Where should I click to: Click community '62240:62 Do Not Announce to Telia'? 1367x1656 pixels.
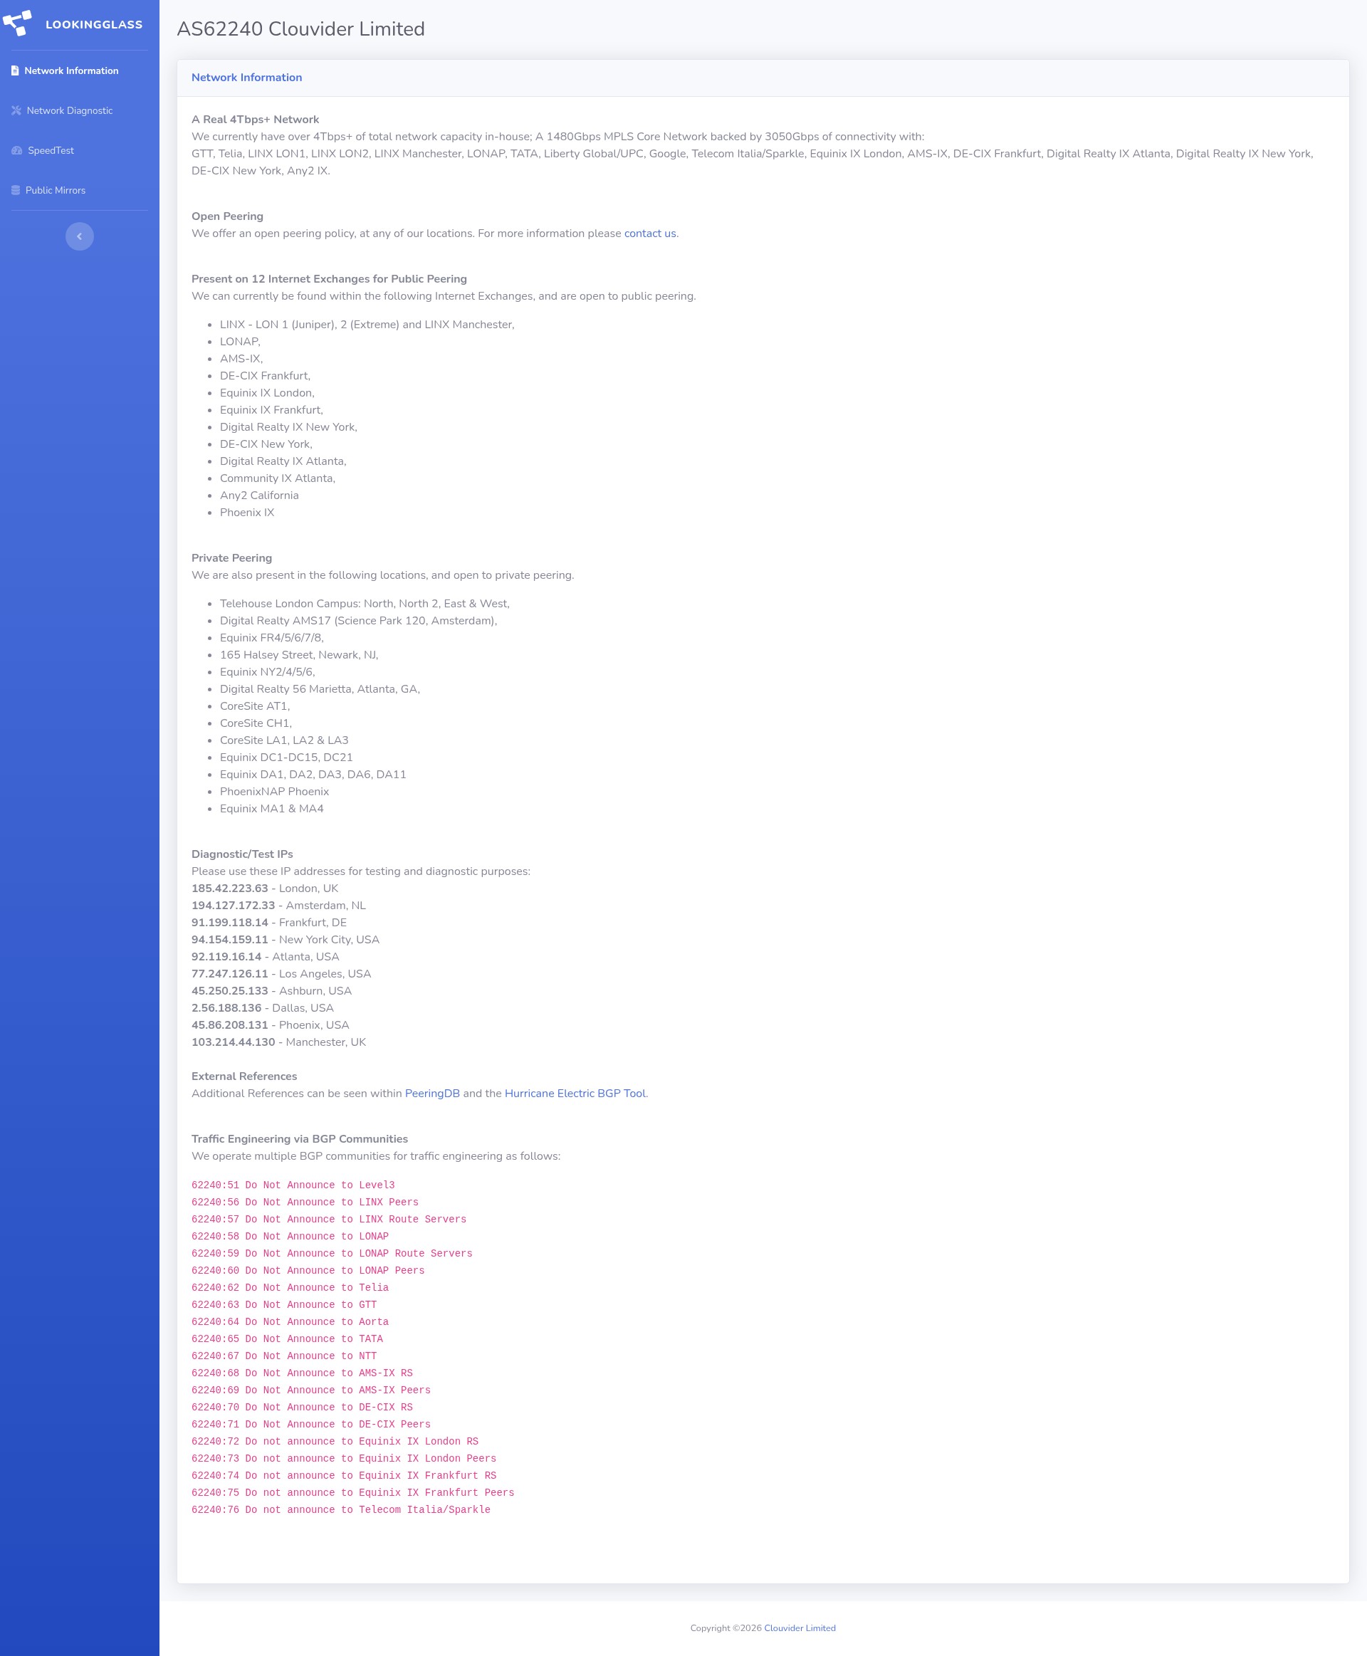click(290, 1288)
